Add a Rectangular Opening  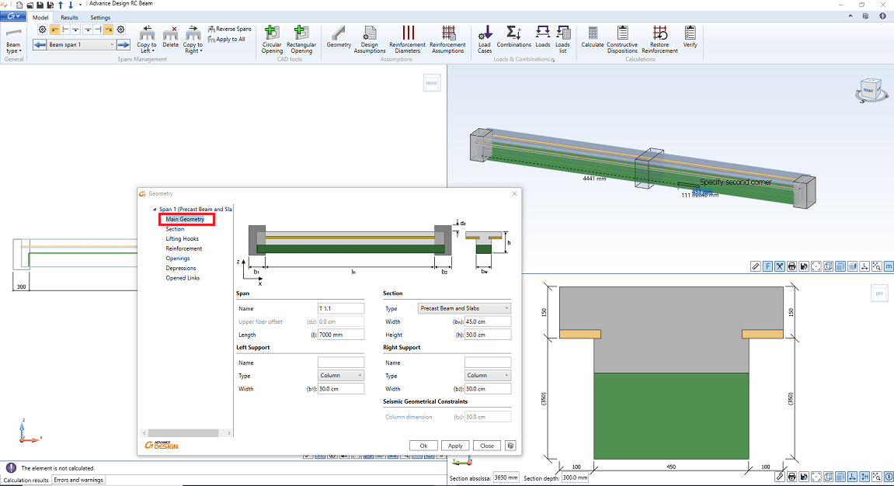[x=301, y=40]
